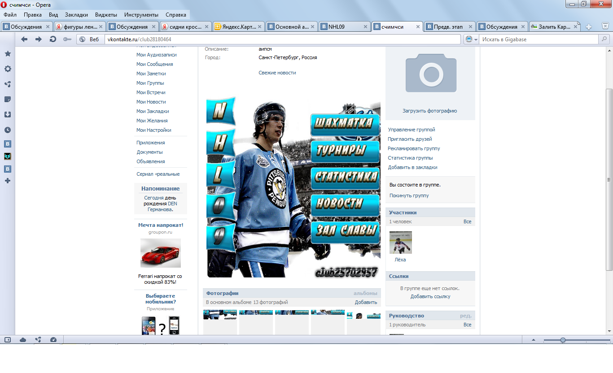
Task: Open Opera Unite icon in status bar
Action: (x=38, y=340)
